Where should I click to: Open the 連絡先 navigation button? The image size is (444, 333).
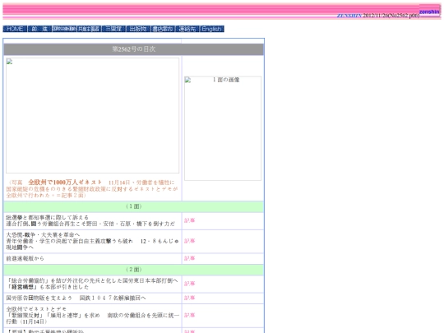187,29
